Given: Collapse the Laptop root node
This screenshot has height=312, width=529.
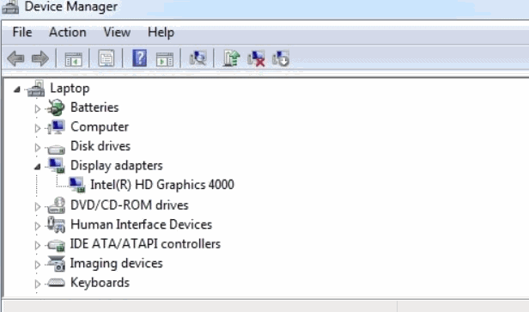Looking at the screenshot, I should tap(17, 89).
